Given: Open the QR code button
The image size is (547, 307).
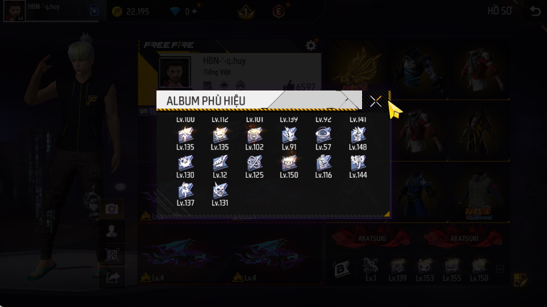Looking at the screenshot, I should pos(112,255).
